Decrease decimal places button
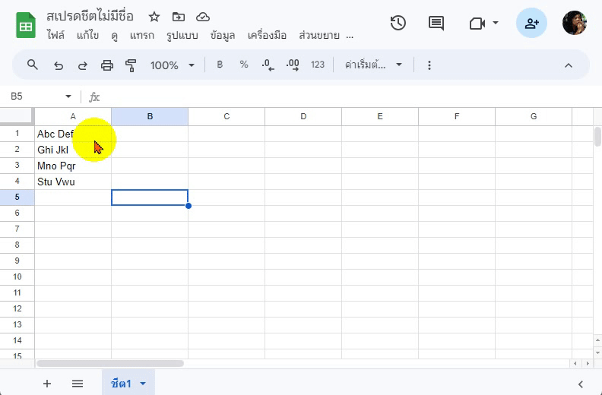 point(268,65)
